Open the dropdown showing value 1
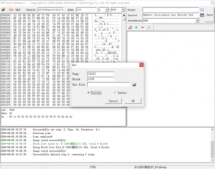Screen dimensions: 215x169 click(107, 10)
